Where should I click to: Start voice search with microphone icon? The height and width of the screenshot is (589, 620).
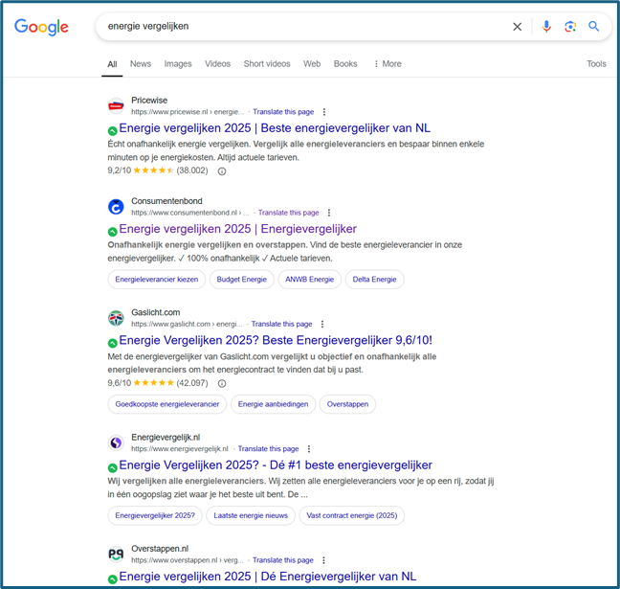(546, 27)
